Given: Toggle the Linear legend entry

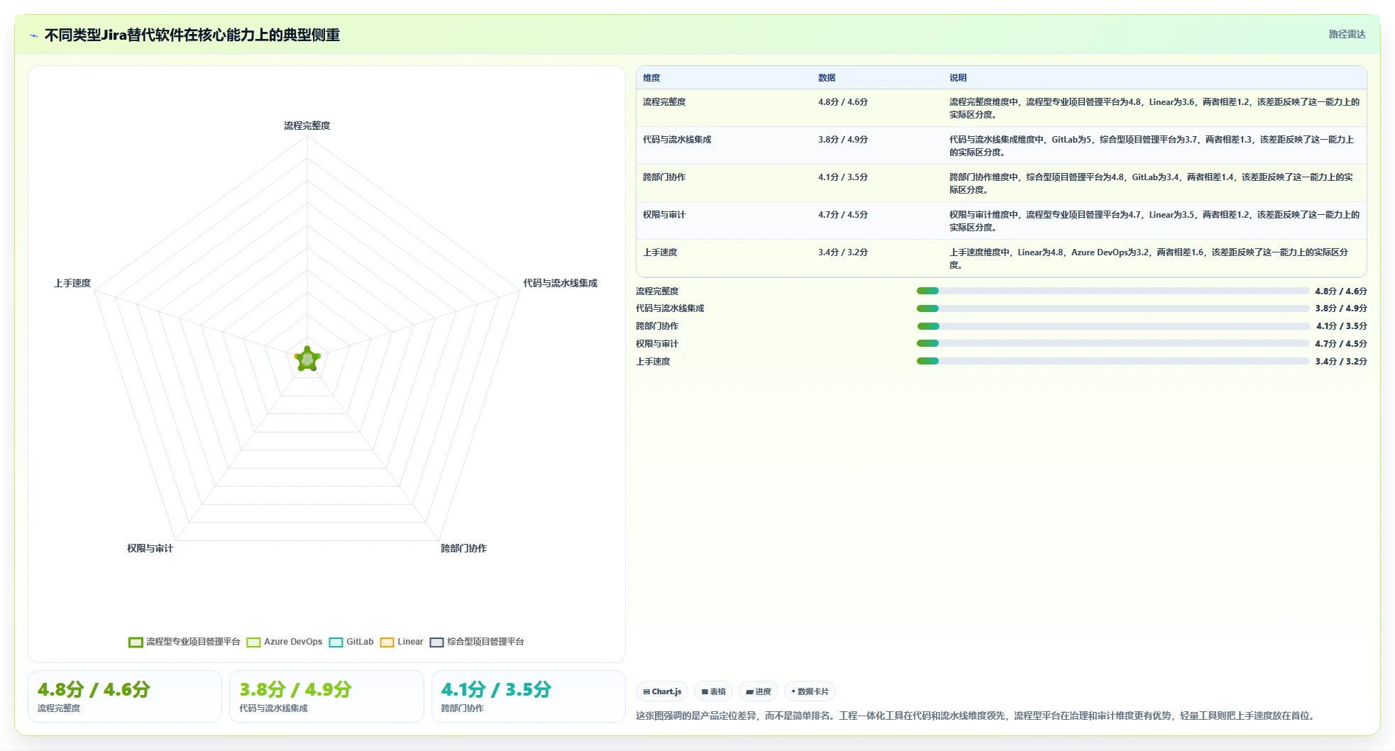Looking at the screenshot, I should coord(402,642).
